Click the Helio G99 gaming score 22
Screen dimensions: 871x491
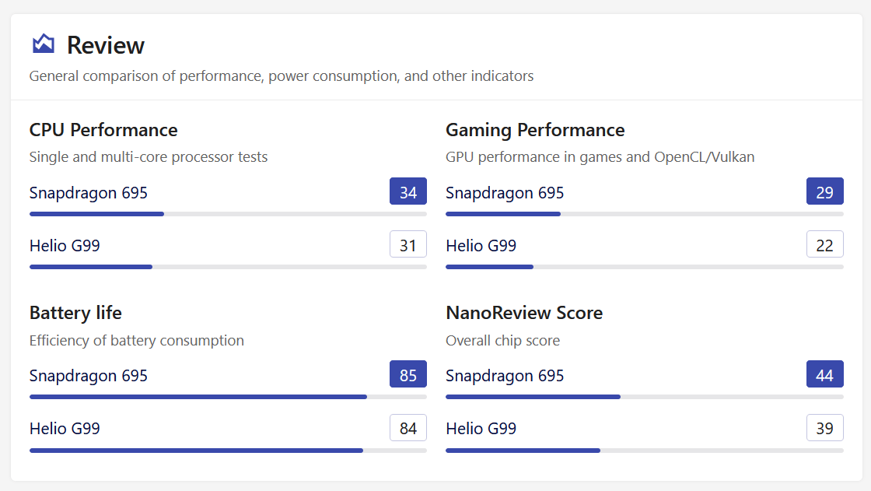click(x=825, y=244)
